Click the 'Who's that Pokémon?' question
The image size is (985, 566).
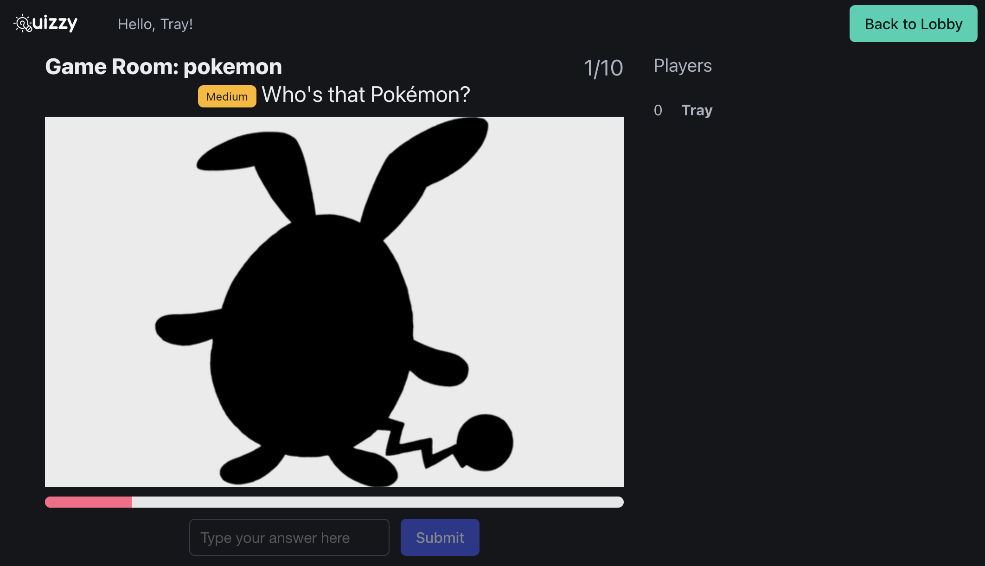pyautogui.click(x=366, y=94)
